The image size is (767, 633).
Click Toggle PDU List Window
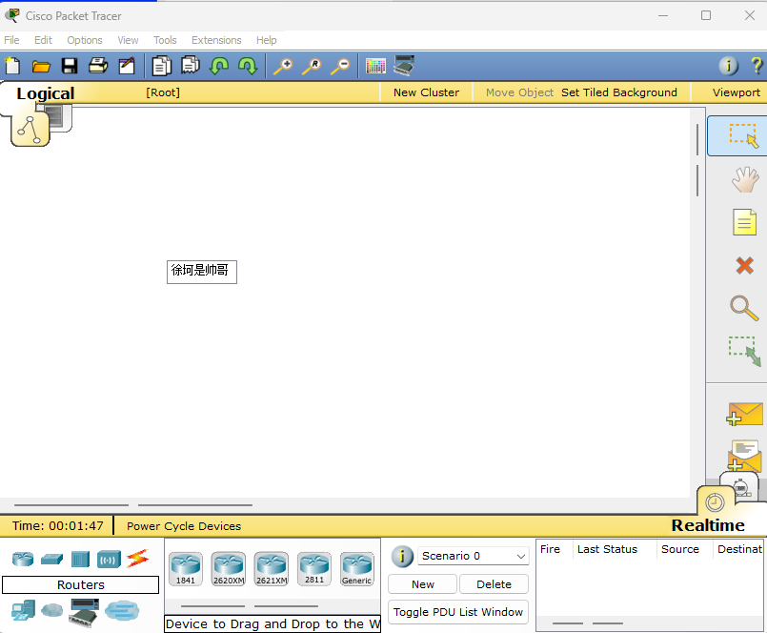pos(458,612)
